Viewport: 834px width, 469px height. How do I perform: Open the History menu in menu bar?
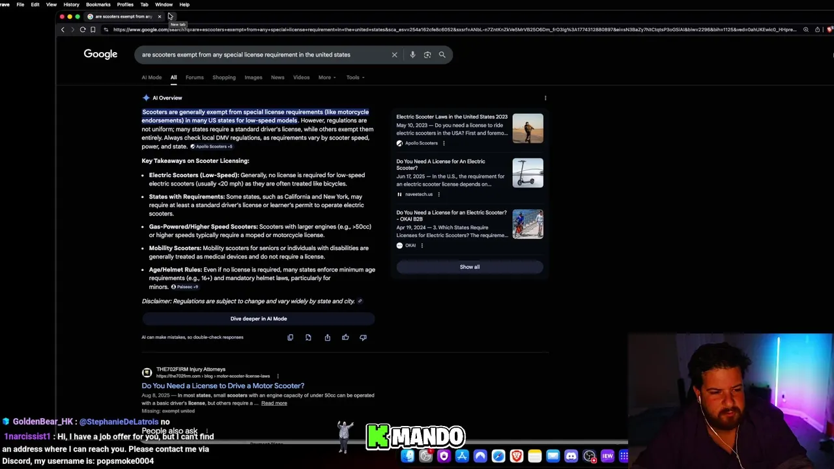click(71, 5)
